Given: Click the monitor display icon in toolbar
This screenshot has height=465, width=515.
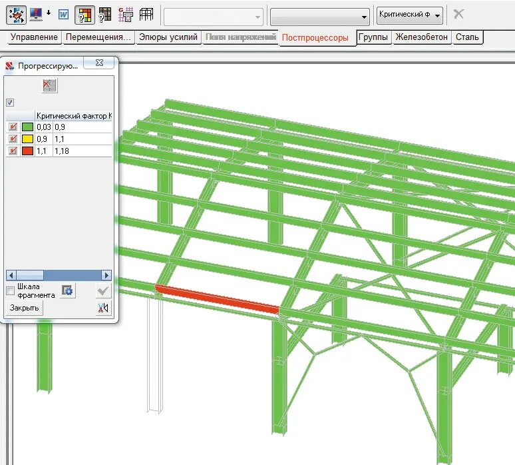Looking at the screenshot, I should coord(36,15).
